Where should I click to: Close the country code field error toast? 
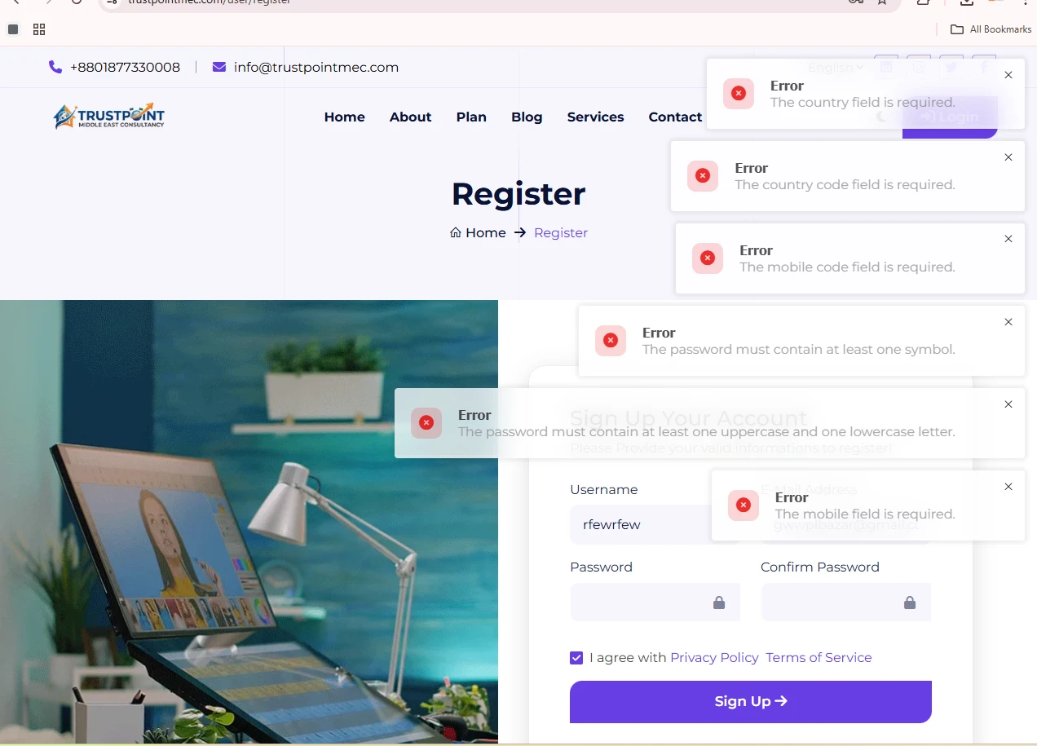click(x=1008, y=157)
